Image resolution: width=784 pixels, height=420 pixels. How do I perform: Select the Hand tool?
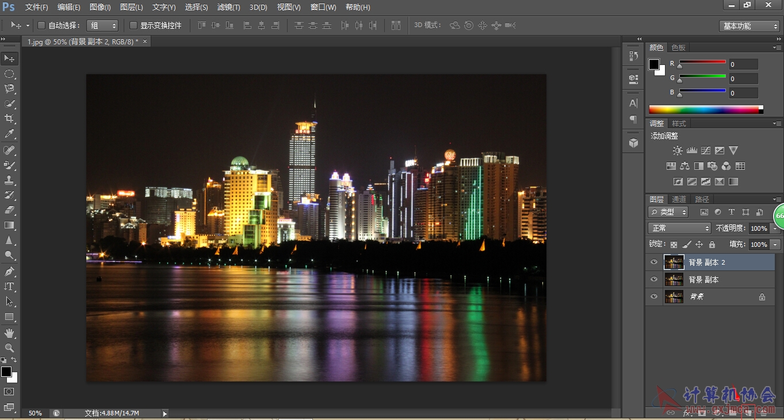click(10, 333)
